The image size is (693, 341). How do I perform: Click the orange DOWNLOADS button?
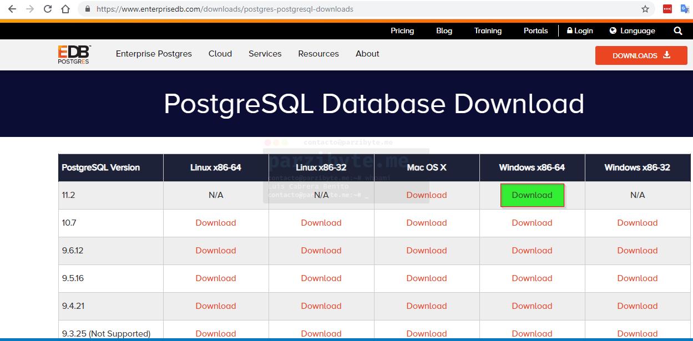(641, 55)
